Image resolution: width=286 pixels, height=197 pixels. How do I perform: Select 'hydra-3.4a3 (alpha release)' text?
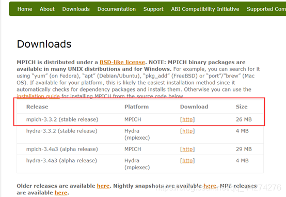[61, 160]
